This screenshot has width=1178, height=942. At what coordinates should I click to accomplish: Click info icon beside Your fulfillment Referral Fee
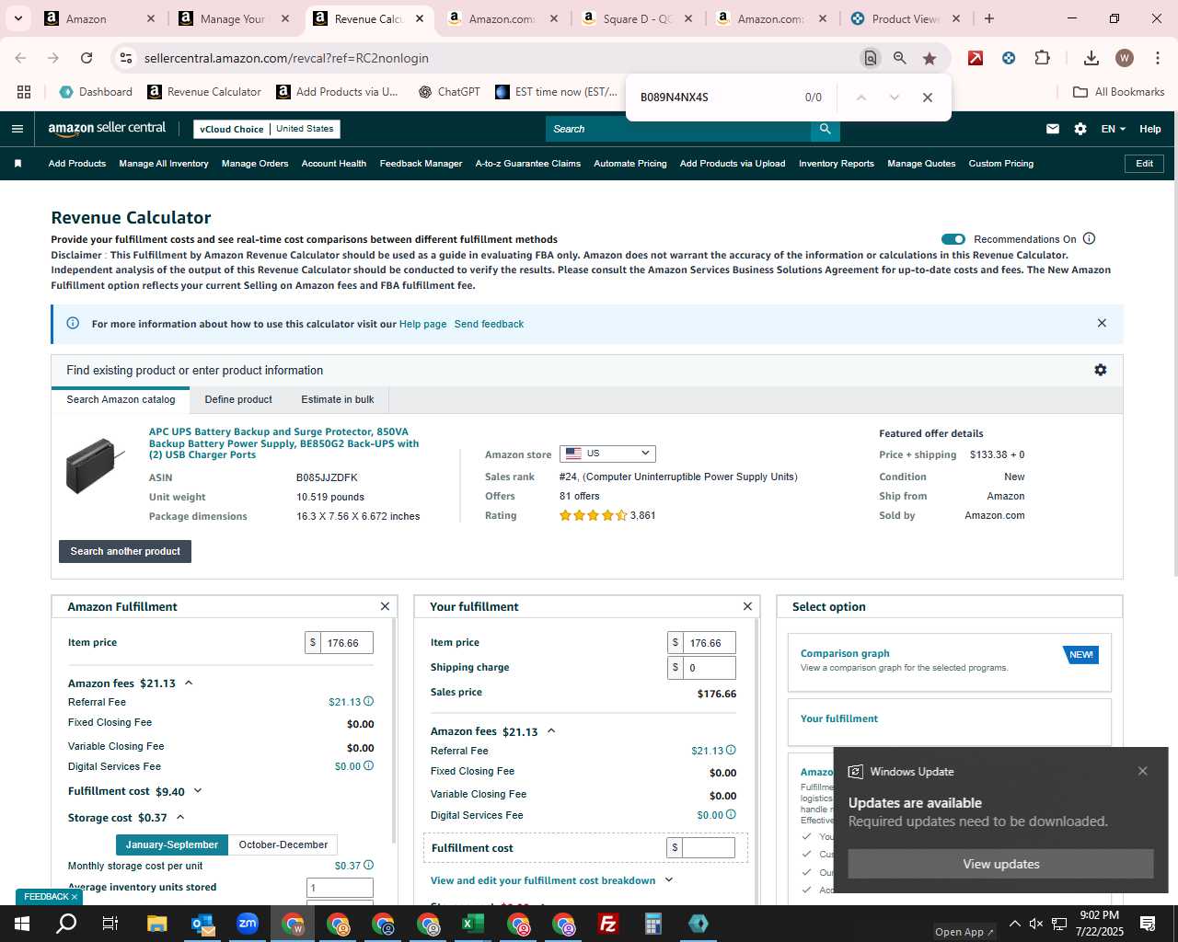[x=732, y=751]
